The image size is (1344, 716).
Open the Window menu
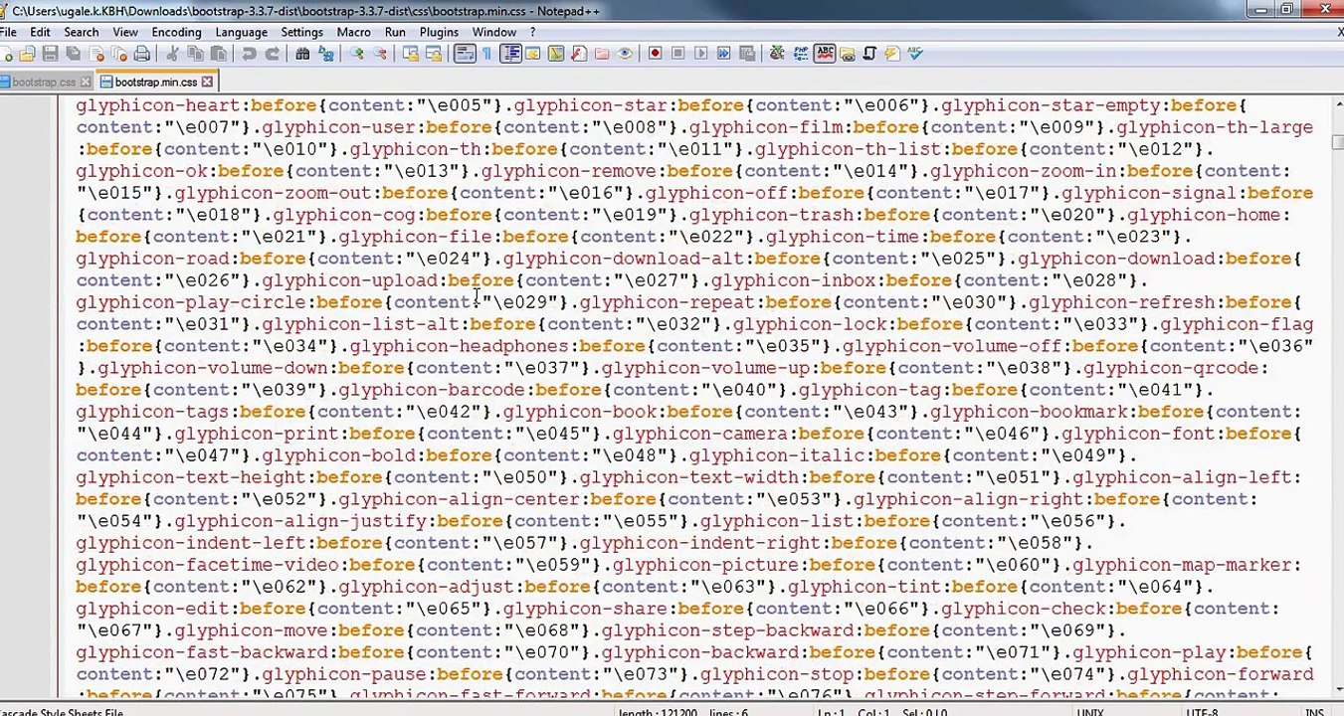click(494, 32)
